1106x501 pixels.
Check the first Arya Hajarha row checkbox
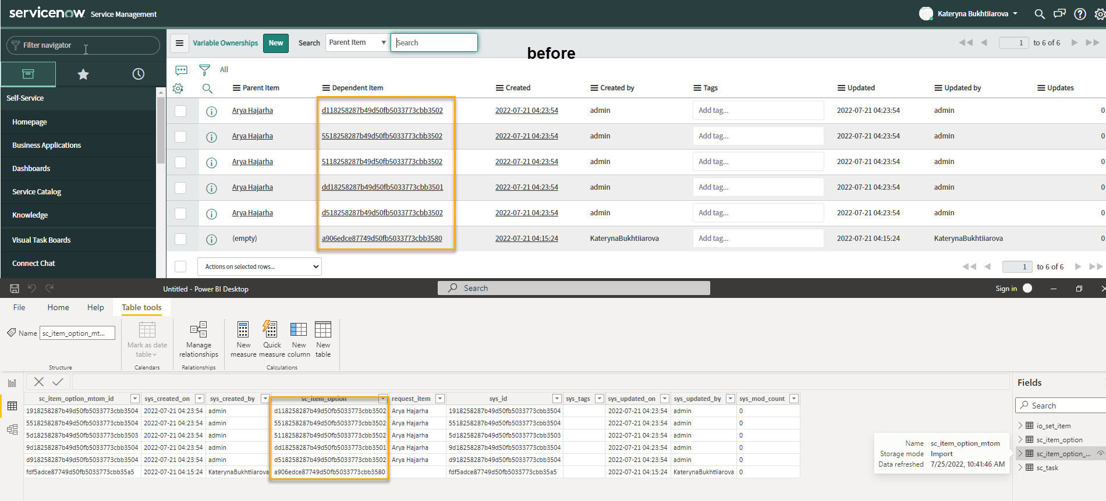point(180,111)
